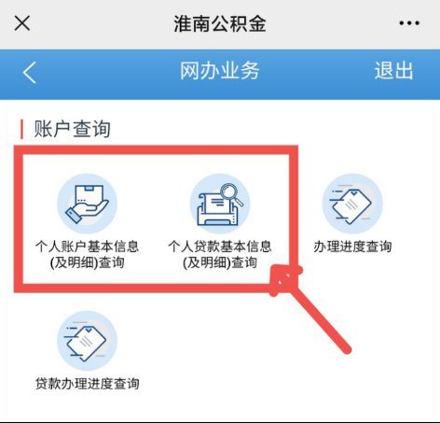Tap the 退出 logout button

coord(393,71)
